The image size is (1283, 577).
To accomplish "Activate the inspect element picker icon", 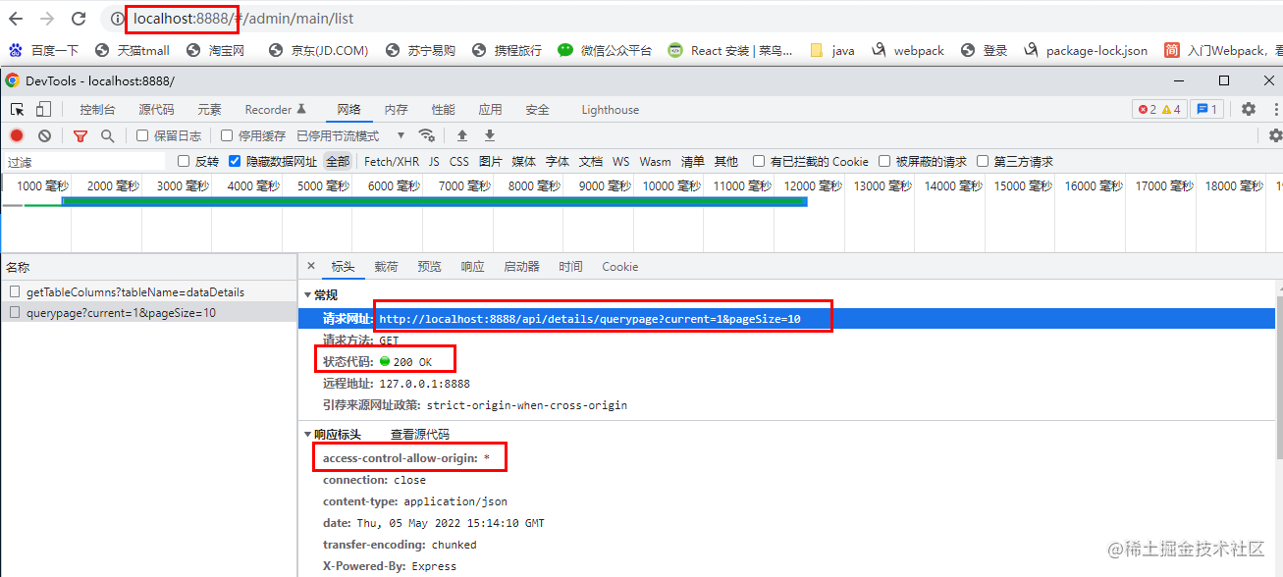I will 18,109.
